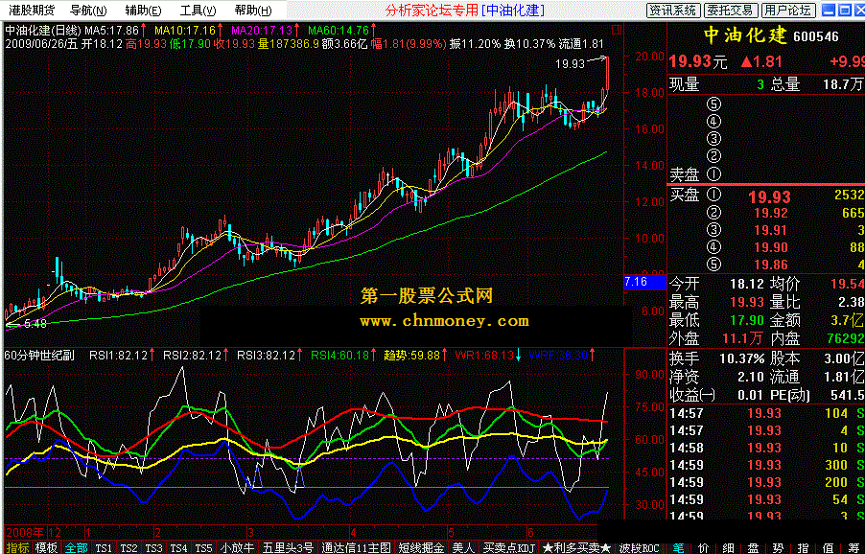Click the 资讯系统 button
The width and height of the screenshot is (865, 554).
tap(673, 10)
